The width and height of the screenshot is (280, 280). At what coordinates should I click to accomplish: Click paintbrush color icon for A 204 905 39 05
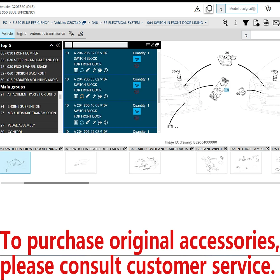[x=87, y=70]
